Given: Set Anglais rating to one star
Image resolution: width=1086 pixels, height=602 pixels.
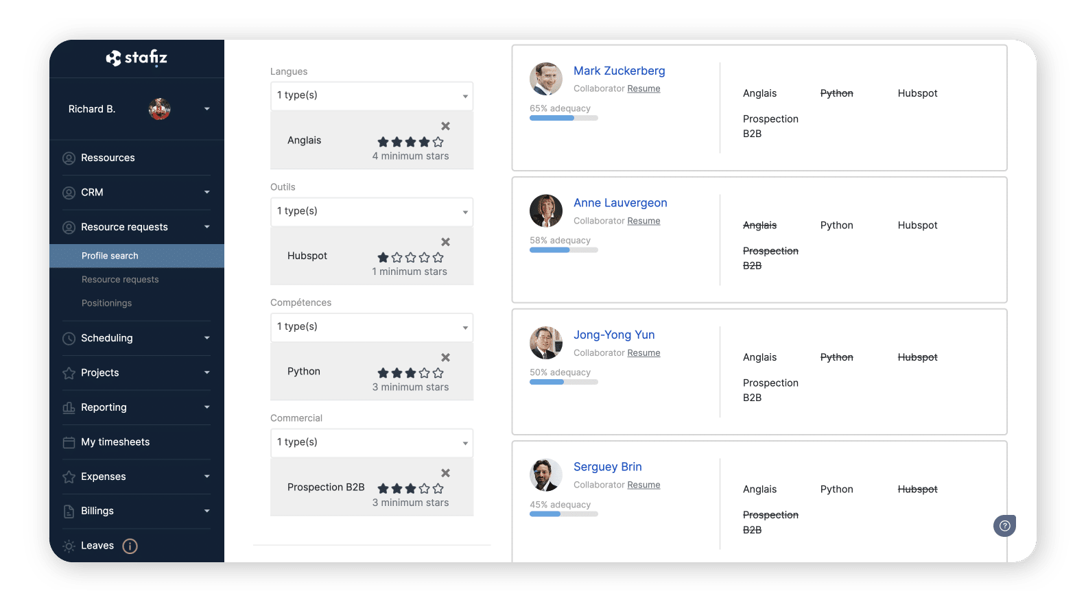Looking at the screenshot, I should click(x=383, y=142).
